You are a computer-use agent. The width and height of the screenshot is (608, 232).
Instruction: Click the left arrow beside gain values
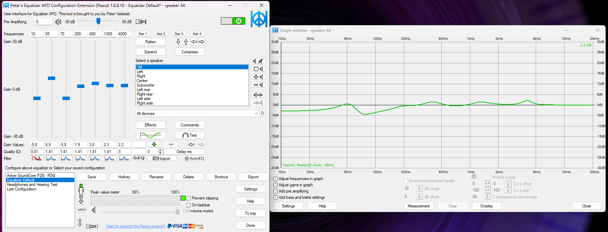pos(191,144)
